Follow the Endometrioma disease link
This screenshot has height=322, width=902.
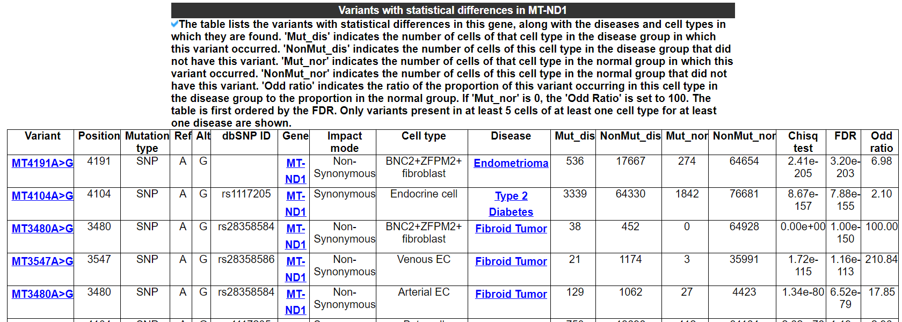(x=511, y=163)
